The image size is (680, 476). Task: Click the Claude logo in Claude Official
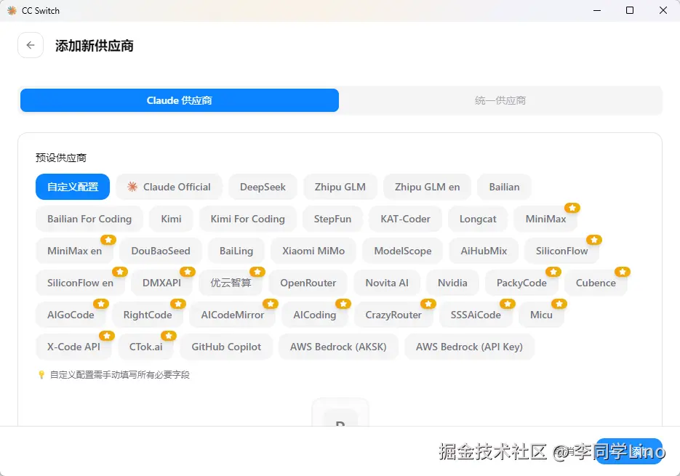click(x=132, y=187)
